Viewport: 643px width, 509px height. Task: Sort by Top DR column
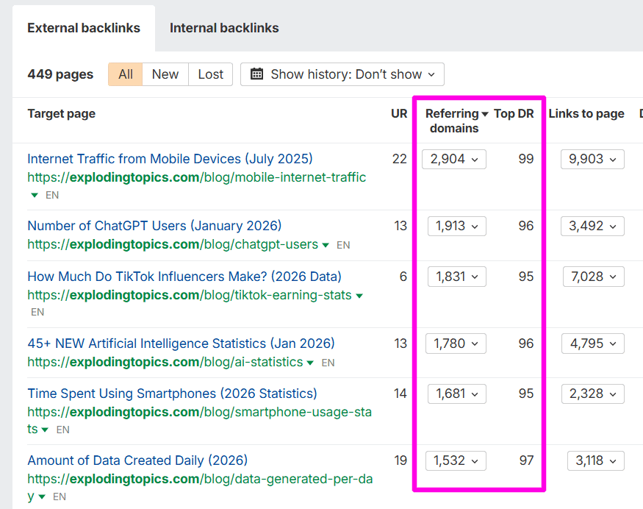click(x=514, y=113)
